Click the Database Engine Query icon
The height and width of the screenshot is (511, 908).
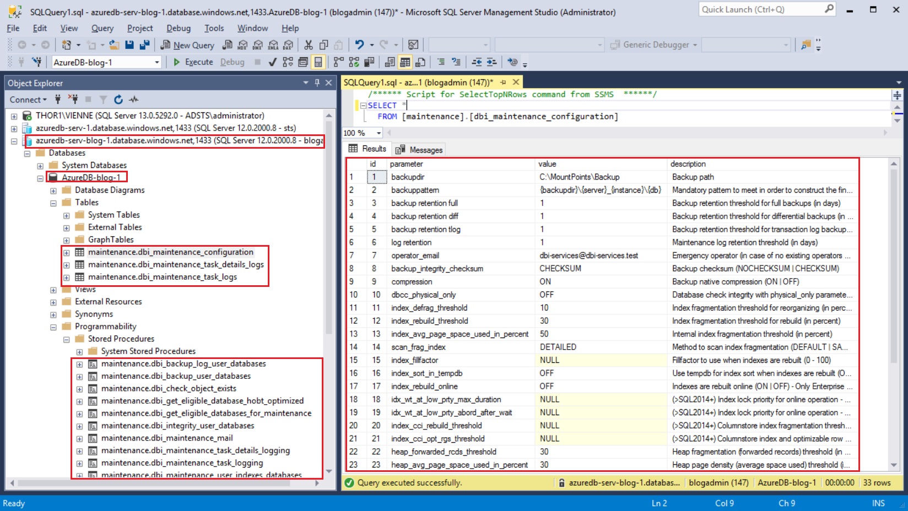point(227,45)
